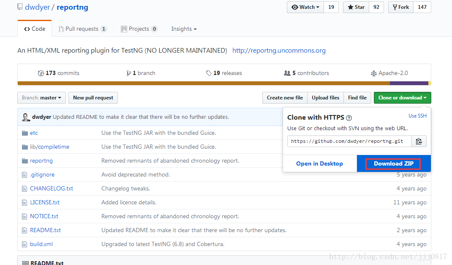
Task: Click dwdyer's avatar in the commit row
Action: [26, 117]
